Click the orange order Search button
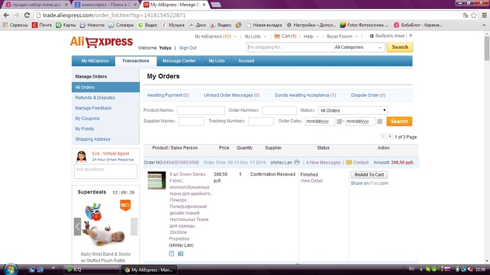The height and width of the screenshot is (275, 490). point(399,121)
